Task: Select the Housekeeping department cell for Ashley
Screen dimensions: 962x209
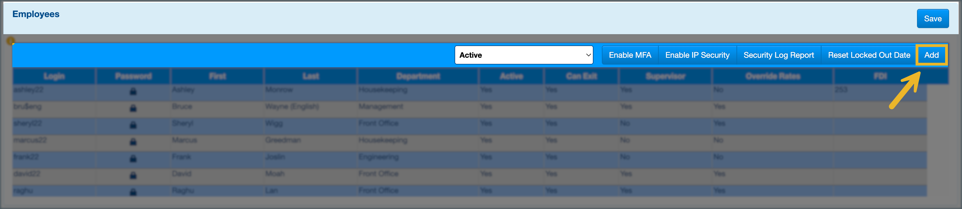Action: 383,90
